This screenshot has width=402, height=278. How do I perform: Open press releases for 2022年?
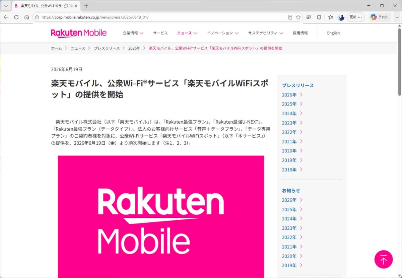(x=292, y=132)
